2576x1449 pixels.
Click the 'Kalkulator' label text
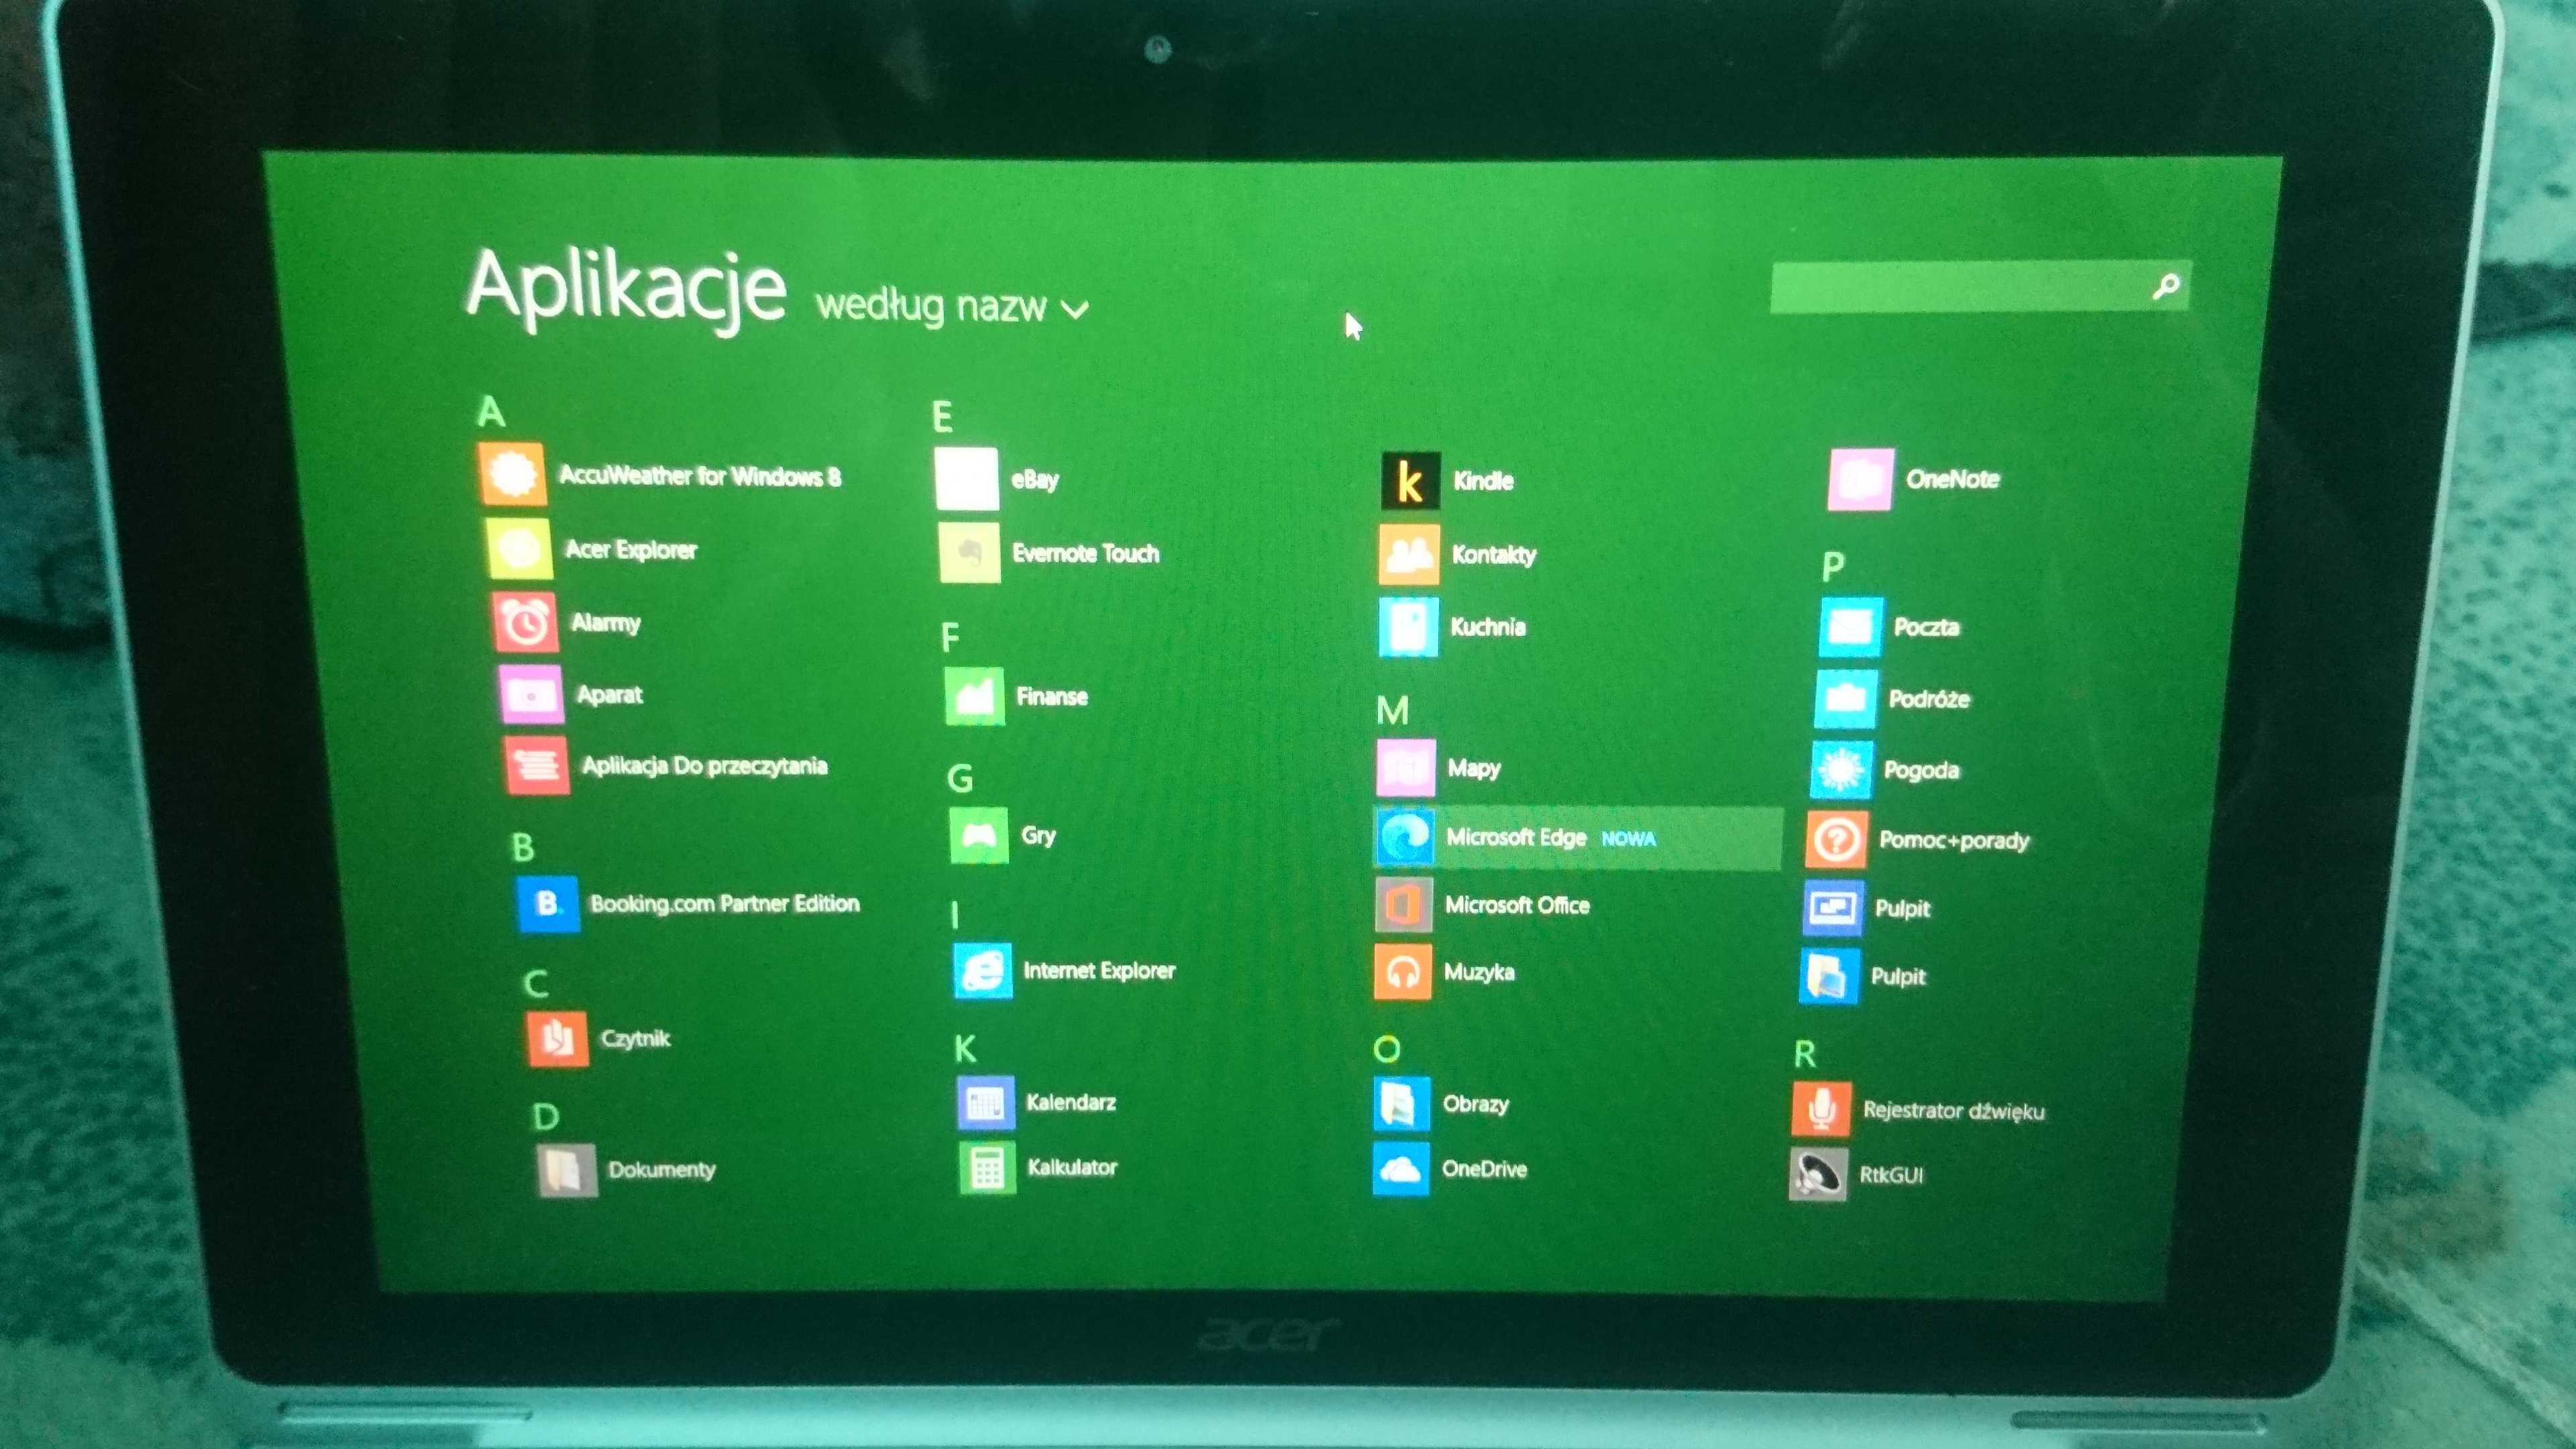[x=1072, y=1167]
